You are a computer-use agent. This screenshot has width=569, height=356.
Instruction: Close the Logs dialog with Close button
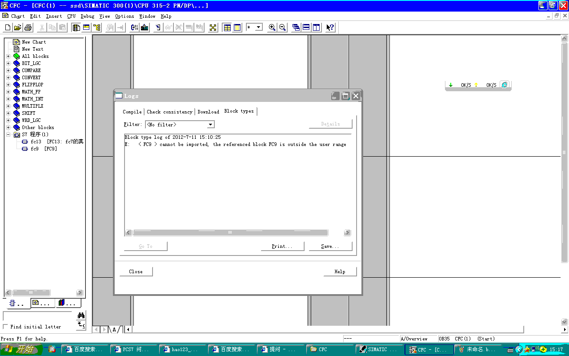(136, 271)
